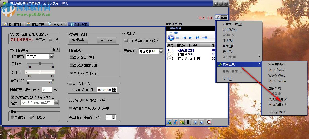
Task: Select 气泡提示 radio option
Action: coord(12,117)
